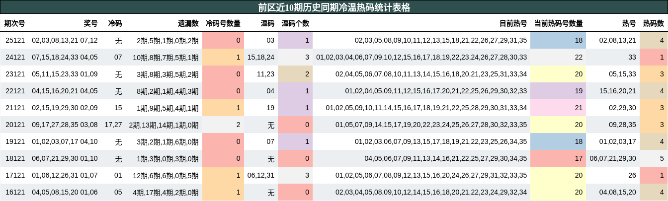
Task: Select the 目前热号 list in row 18121
Action: [x=446, y=158]
